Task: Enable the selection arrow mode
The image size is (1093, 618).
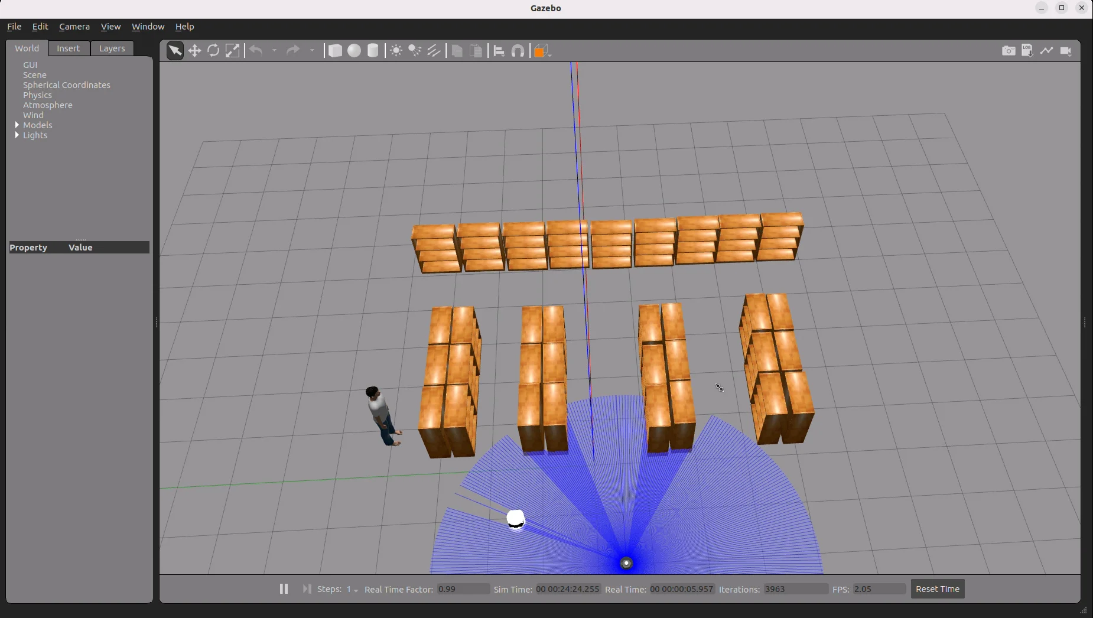Action: coord(175,51)
